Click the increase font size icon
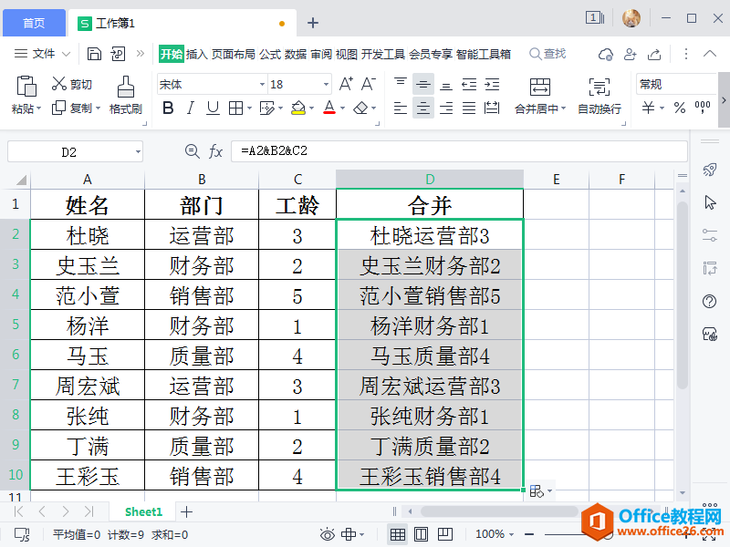730x547 pixels. click(346, 84)
